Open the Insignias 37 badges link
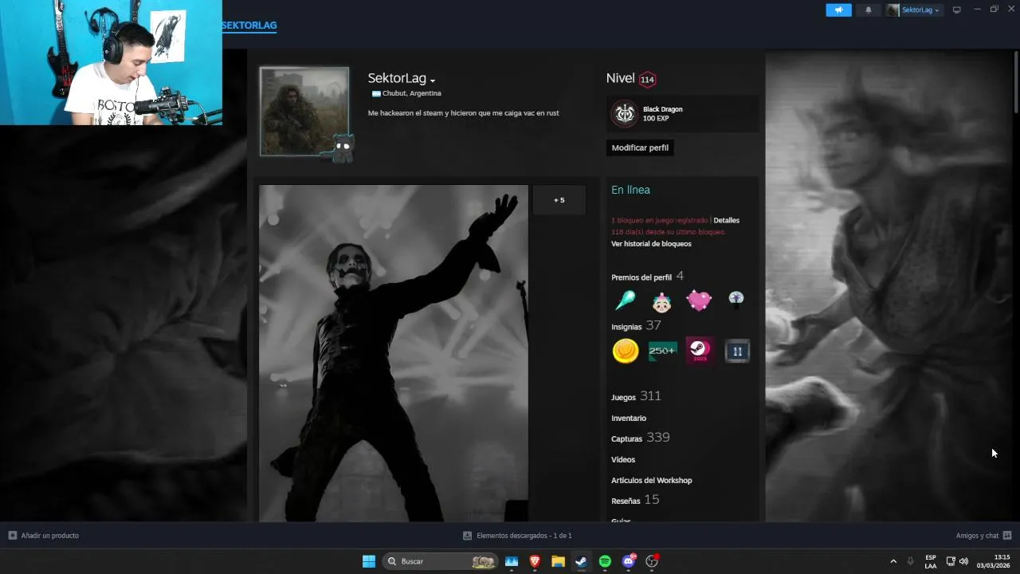This screenshot has width=1020, height=574. click(x=636, y=325)
